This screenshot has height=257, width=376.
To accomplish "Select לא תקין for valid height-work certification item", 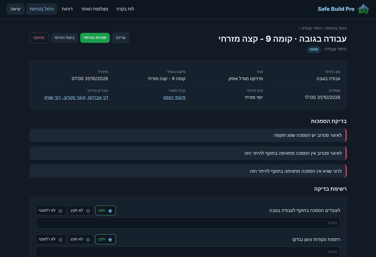I will 81,210.
